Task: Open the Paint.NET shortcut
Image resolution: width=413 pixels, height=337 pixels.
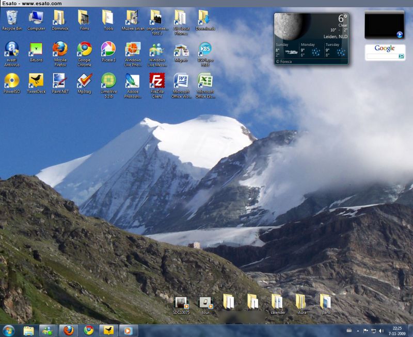Action: point(60,83)
